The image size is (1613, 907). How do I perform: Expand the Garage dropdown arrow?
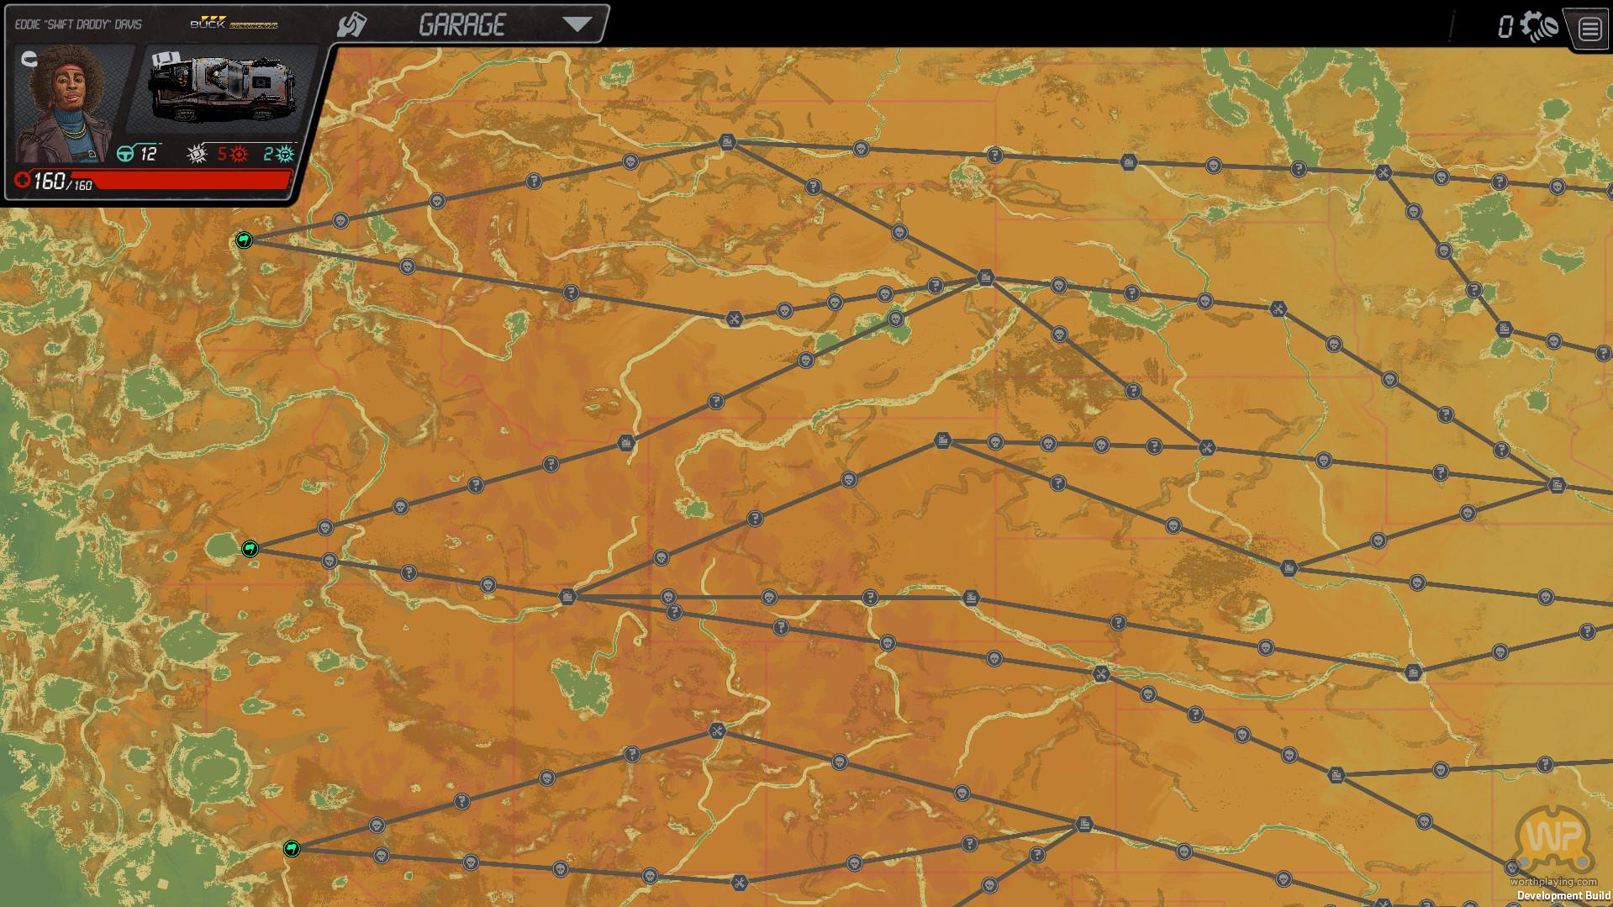(x=577, y=24)
